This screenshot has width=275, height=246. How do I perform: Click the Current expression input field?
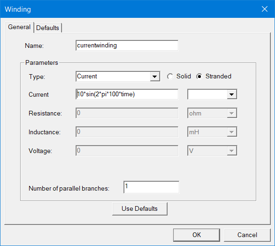tap(127, 94)
